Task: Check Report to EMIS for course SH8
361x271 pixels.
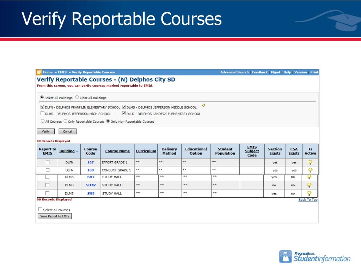Action: (x=47, y=193)
